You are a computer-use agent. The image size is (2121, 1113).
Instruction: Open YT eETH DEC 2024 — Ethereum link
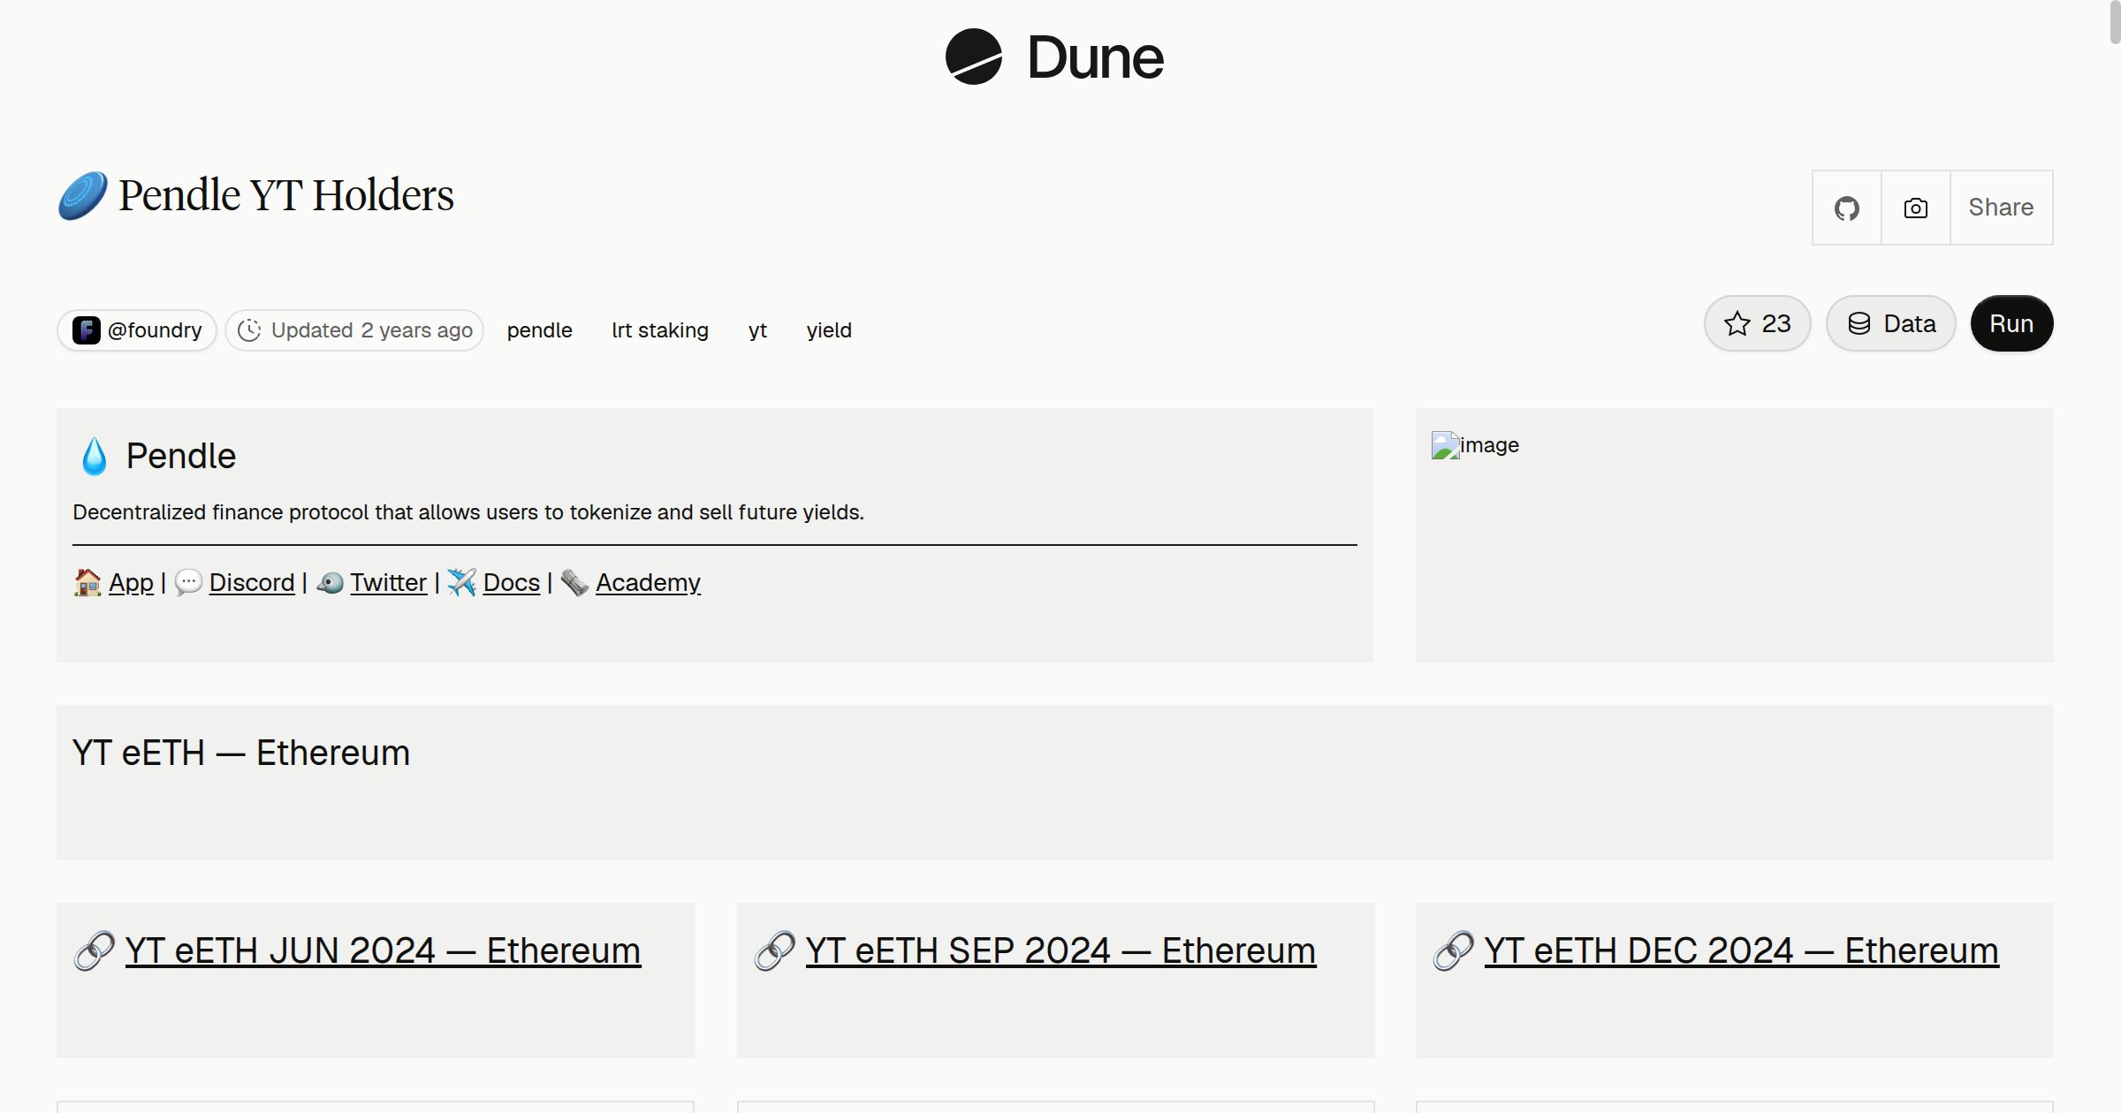[x=1741, y=951]
